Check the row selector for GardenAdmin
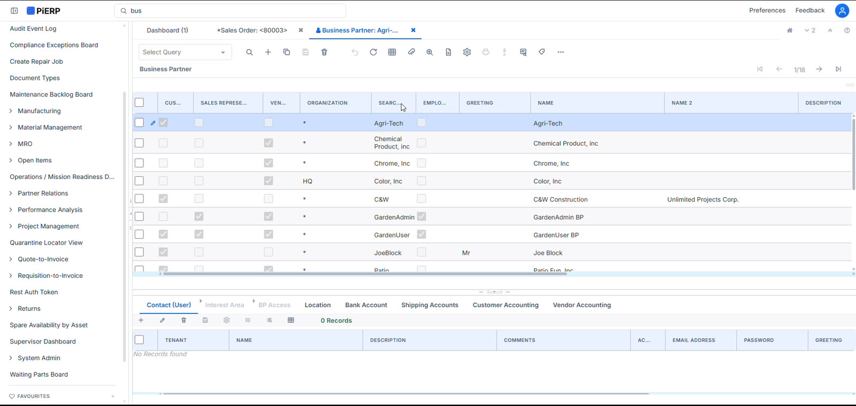Viewport: 856px width, 406px height. pos(140,216)
